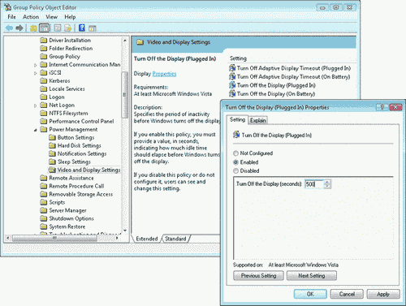Screen dimensions: 406x306
Task: Switch to the Setting tab in dialog
Action: click(237, 119)
